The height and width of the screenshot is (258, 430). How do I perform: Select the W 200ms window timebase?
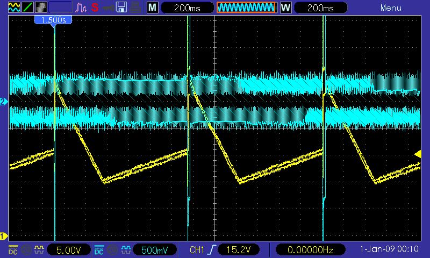click(x=321, y=8)
